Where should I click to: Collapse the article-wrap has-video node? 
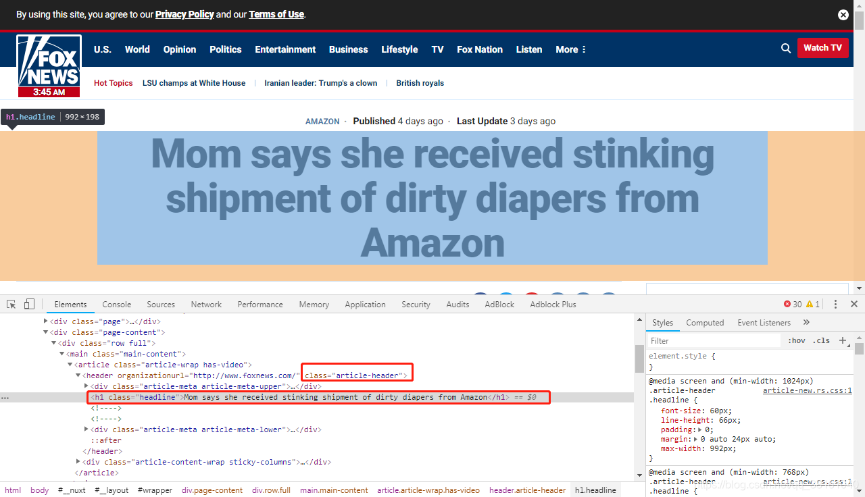[x=70, y=365]
